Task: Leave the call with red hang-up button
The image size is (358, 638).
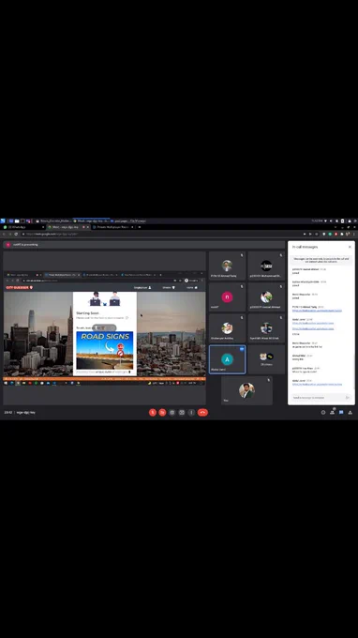Action: (202, 412)
